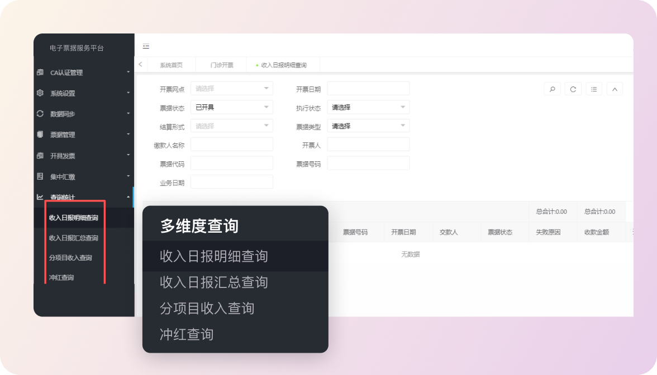The width and height of the screenshot is (657, 375).
Task: Click the 缴款人名称 input field
Action: coord(232,145)
